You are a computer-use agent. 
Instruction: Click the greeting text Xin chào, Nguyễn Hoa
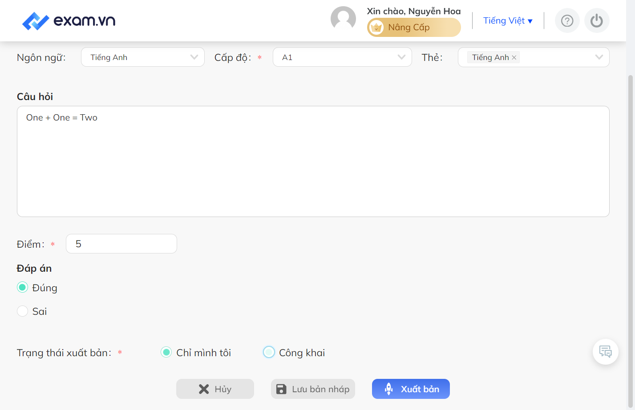click(x=414, y=11)
